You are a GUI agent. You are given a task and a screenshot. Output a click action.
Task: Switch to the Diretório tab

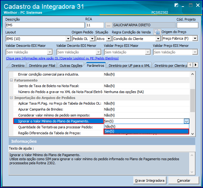pyautogui.click(x=18, y=66)
